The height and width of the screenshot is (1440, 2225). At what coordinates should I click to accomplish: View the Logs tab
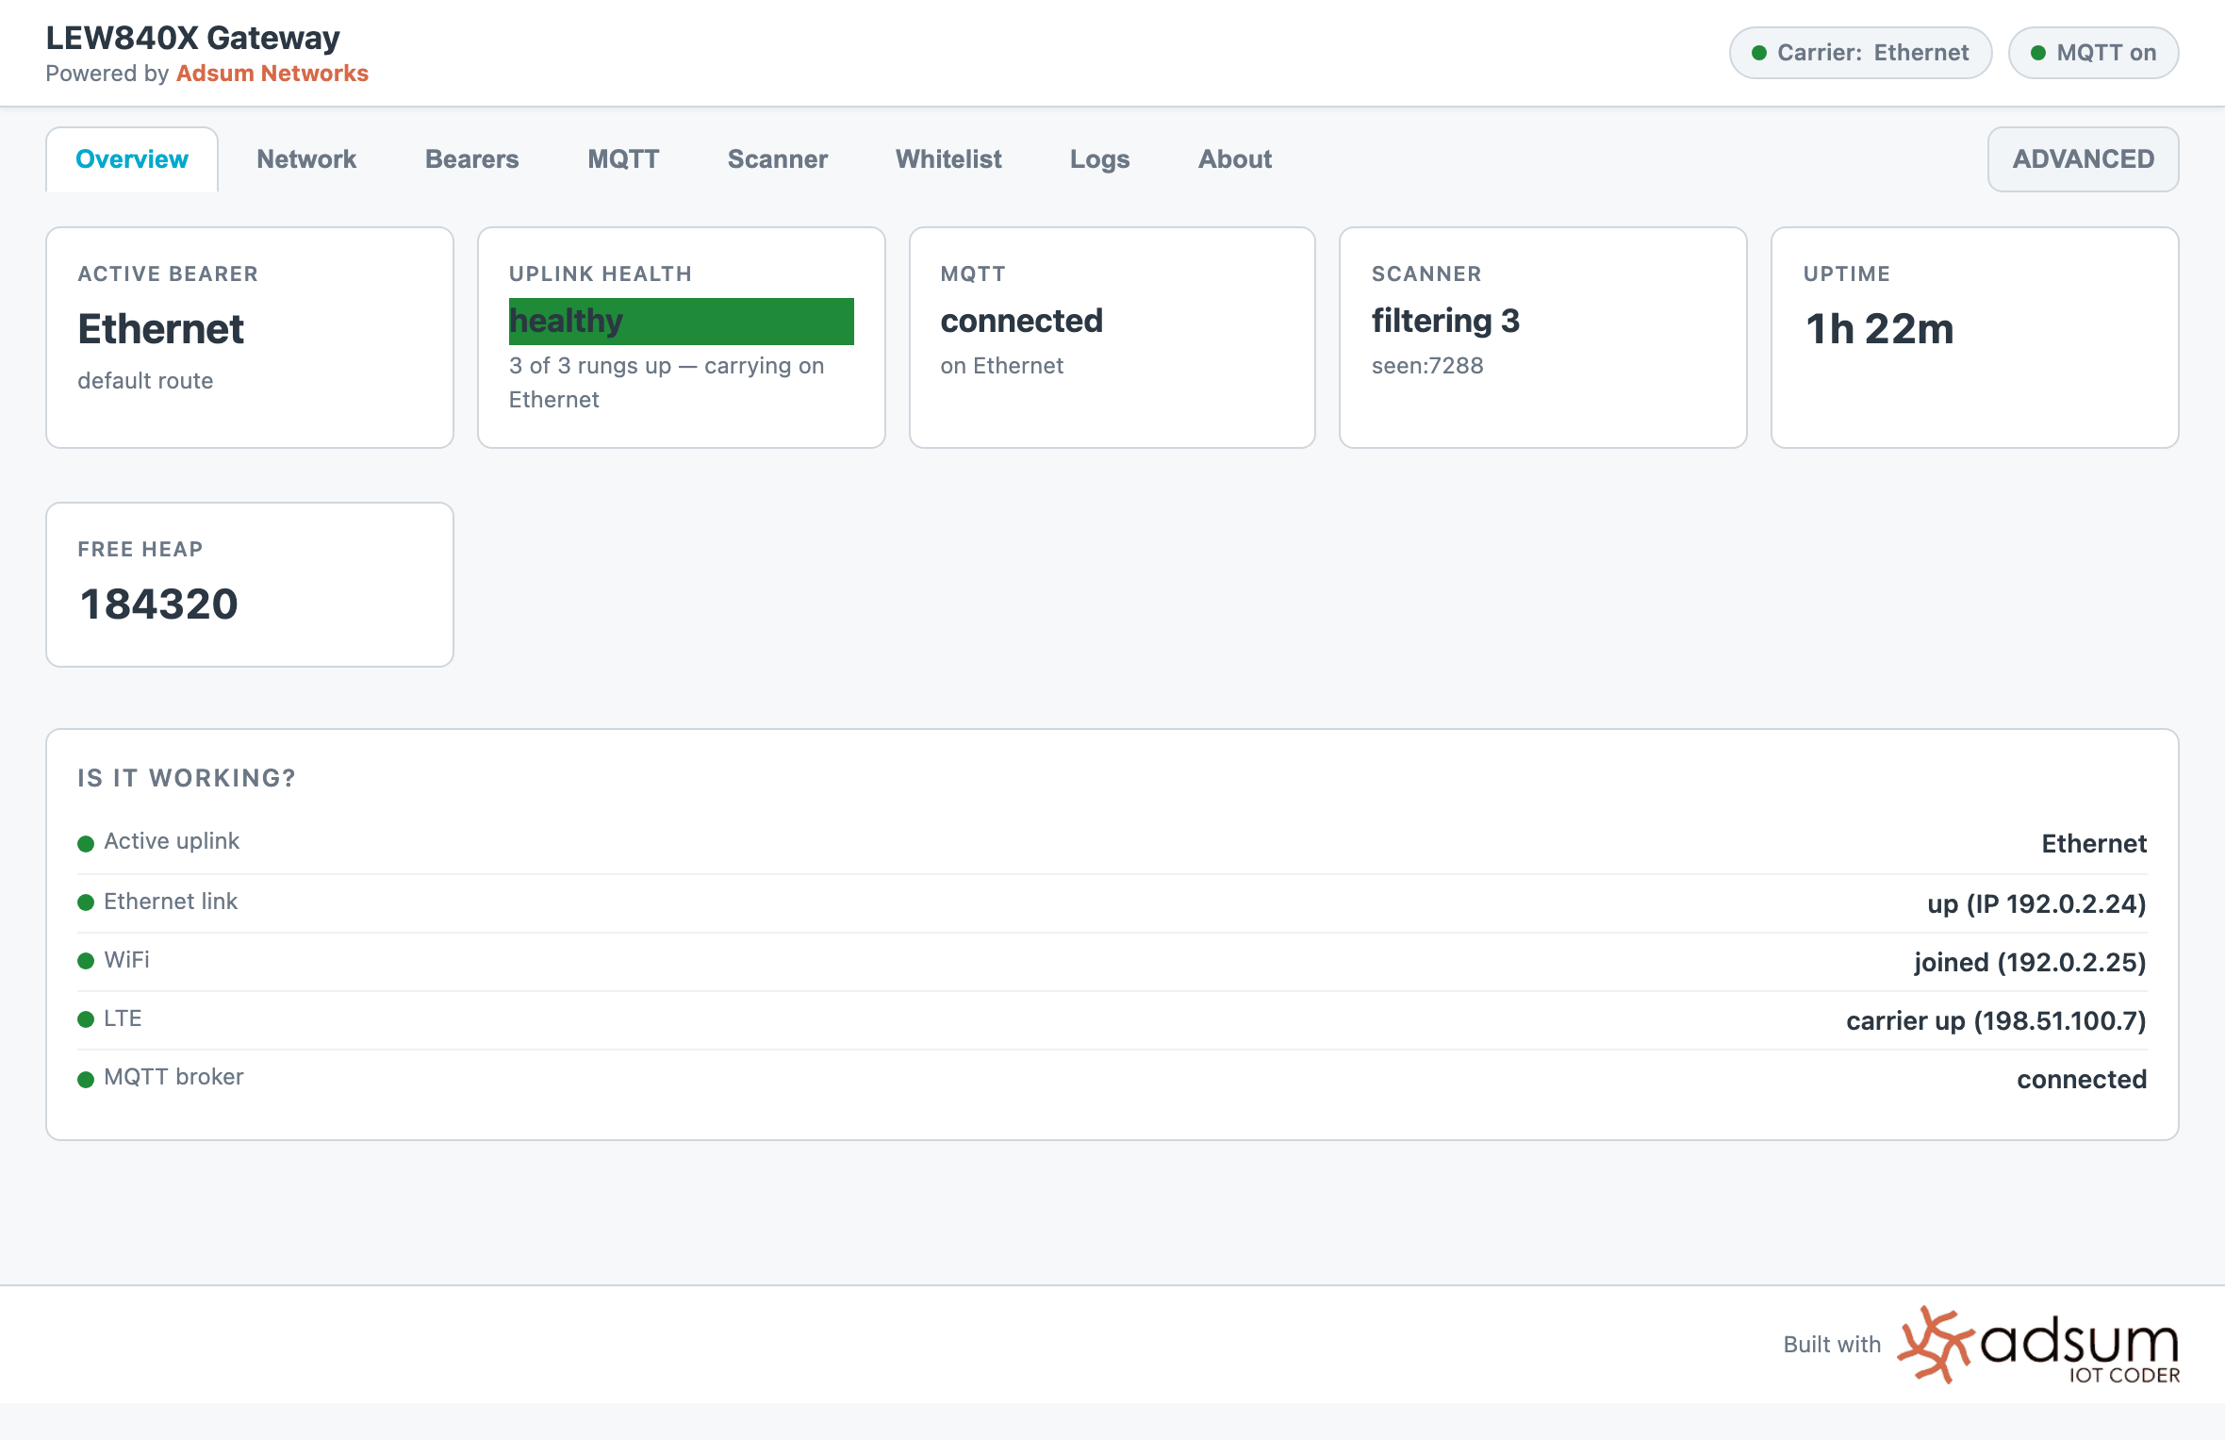(x=1099, y=159)
